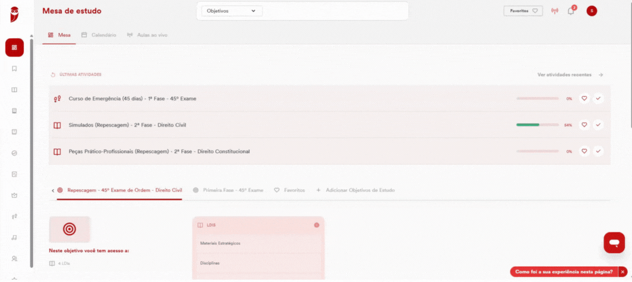Image resolution: width=632 pixels, height=282 pixels.
Task: Click the Favoritos button in header
Action: coord(523,11)
